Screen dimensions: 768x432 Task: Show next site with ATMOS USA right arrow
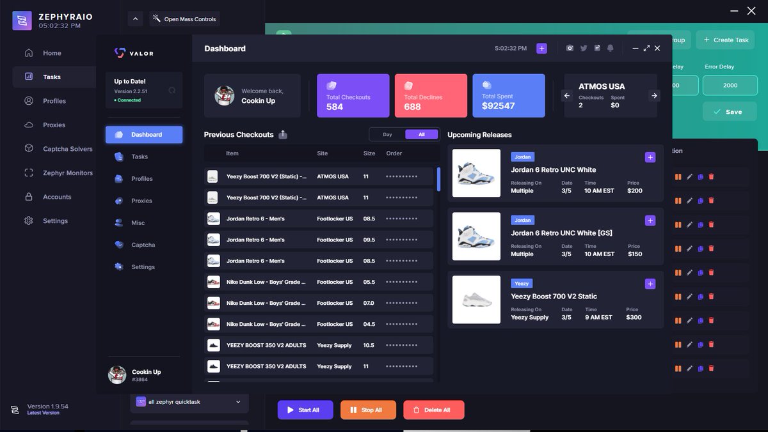coord(653,96)
